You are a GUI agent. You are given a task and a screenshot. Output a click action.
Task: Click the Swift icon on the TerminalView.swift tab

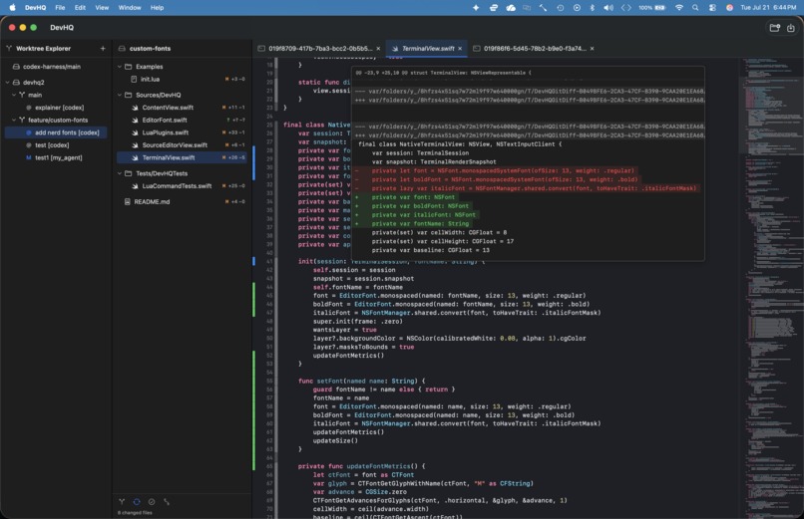(x=395, y=48)
